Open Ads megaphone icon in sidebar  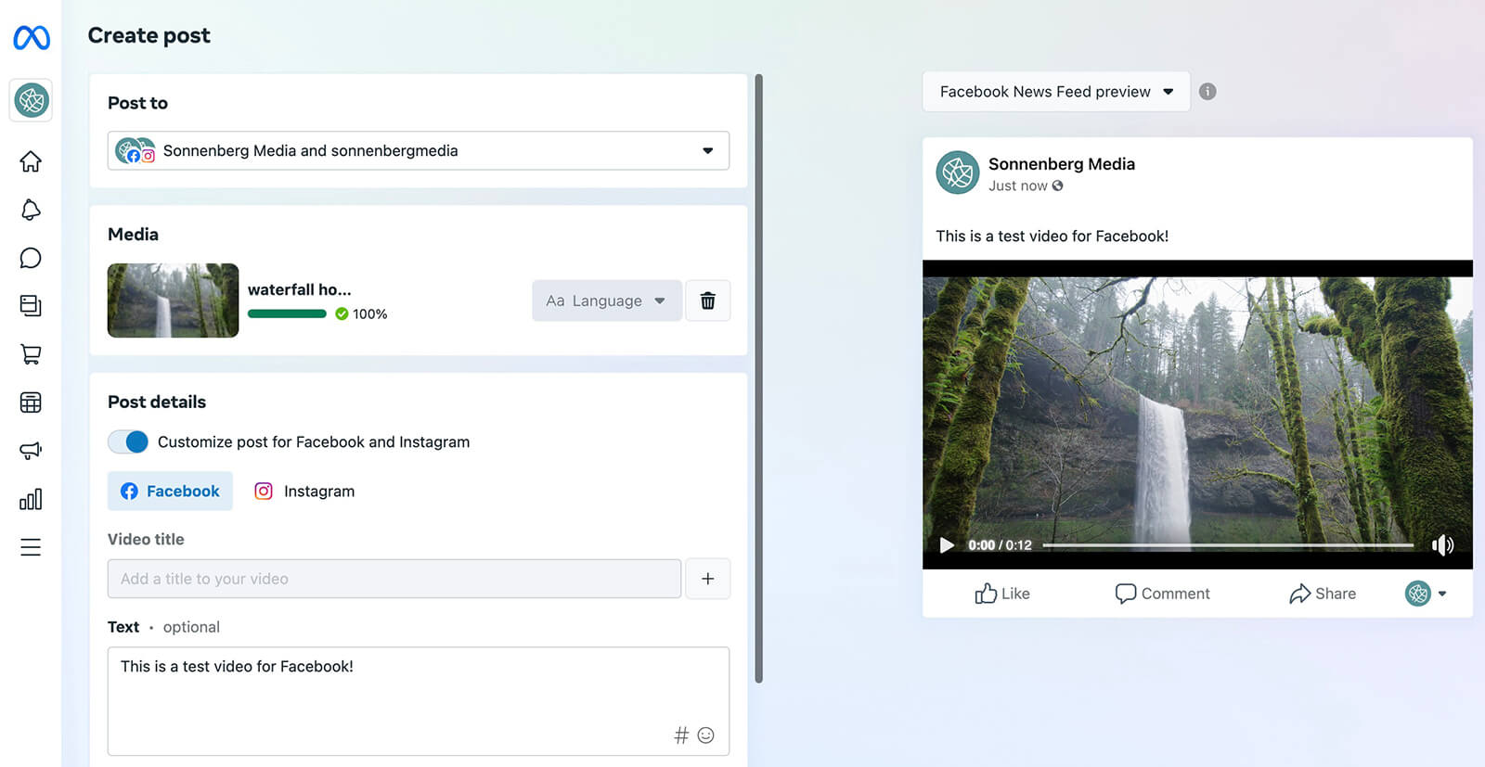pyautogui.click(x=31, y=451)
